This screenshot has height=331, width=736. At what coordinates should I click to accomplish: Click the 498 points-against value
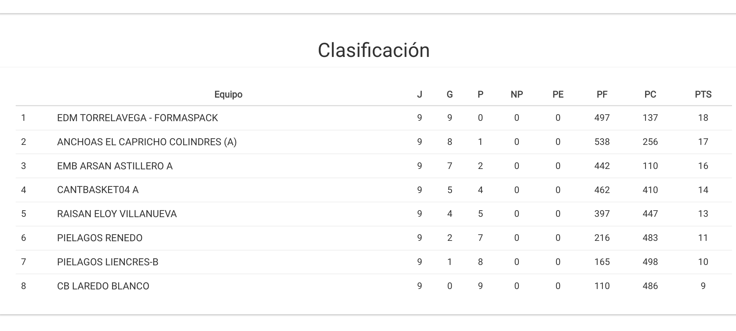coord(650,262)
